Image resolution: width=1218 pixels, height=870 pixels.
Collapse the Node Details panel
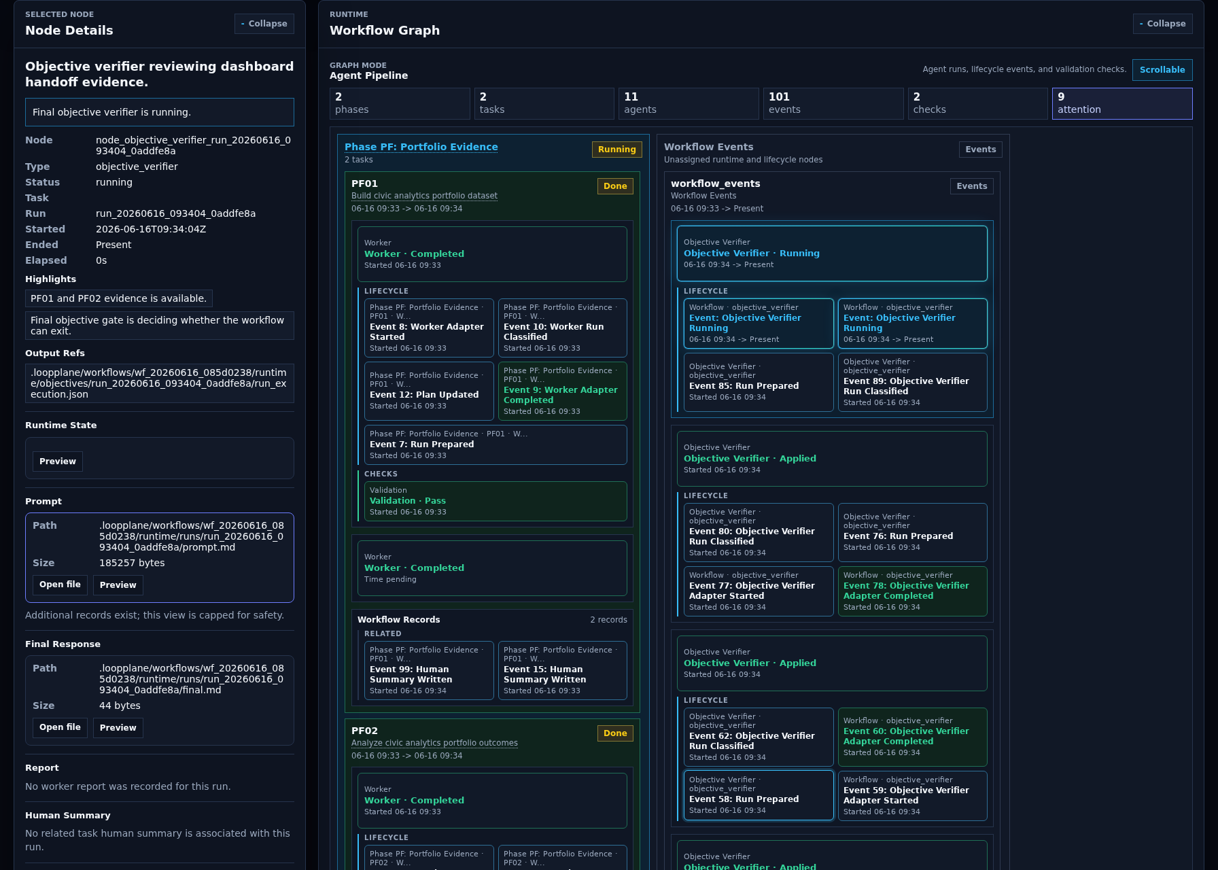pyautogui.click(x=264, y=24)
